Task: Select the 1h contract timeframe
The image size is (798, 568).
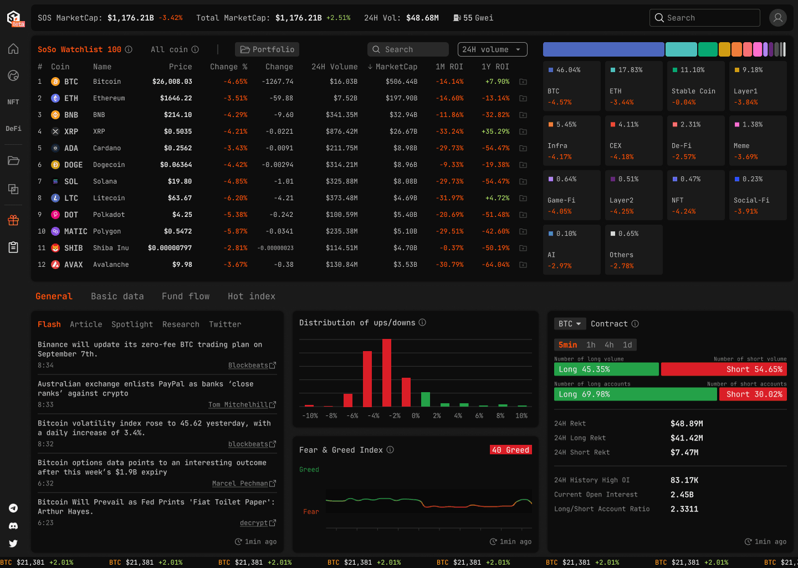Action: (591, 344)
